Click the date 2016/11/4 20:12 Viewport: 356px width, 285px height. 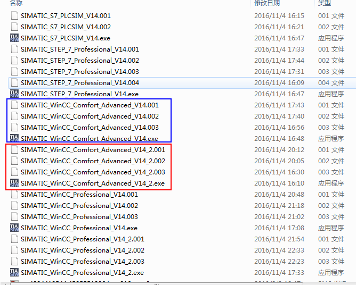(279, 150)
